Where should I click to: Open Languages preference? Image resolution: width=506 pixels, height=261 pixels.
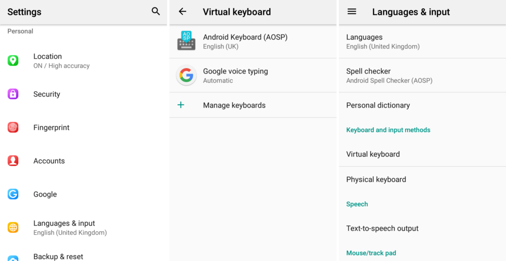tap(422, 41)
